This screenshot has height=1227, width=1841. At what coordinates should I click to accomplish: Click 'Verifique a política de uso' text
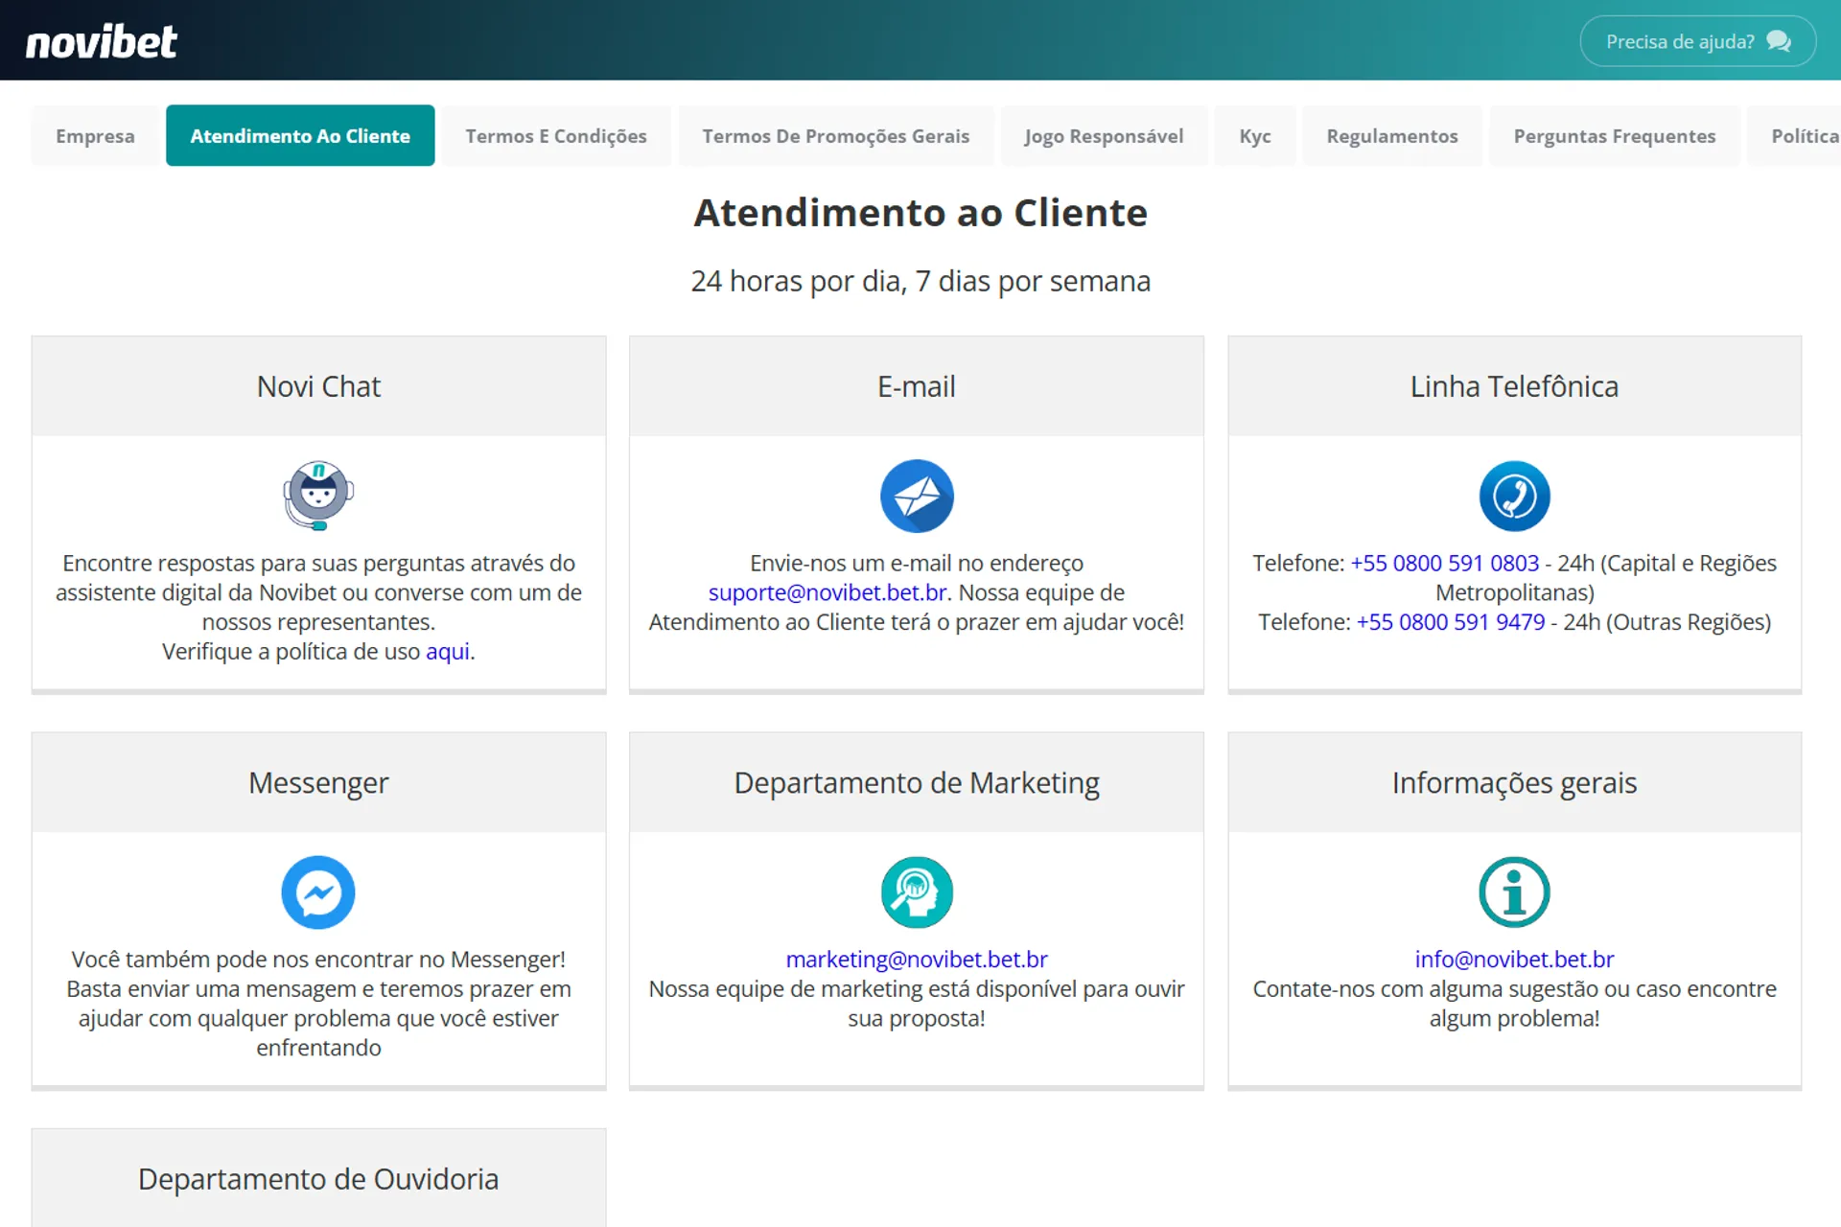point(291,652)
